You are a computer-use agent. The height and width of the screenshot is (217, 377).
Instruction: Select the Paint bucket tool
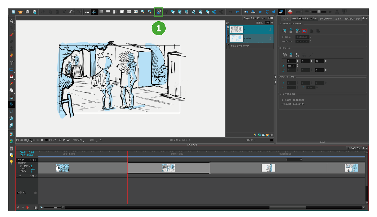(12, 76)
